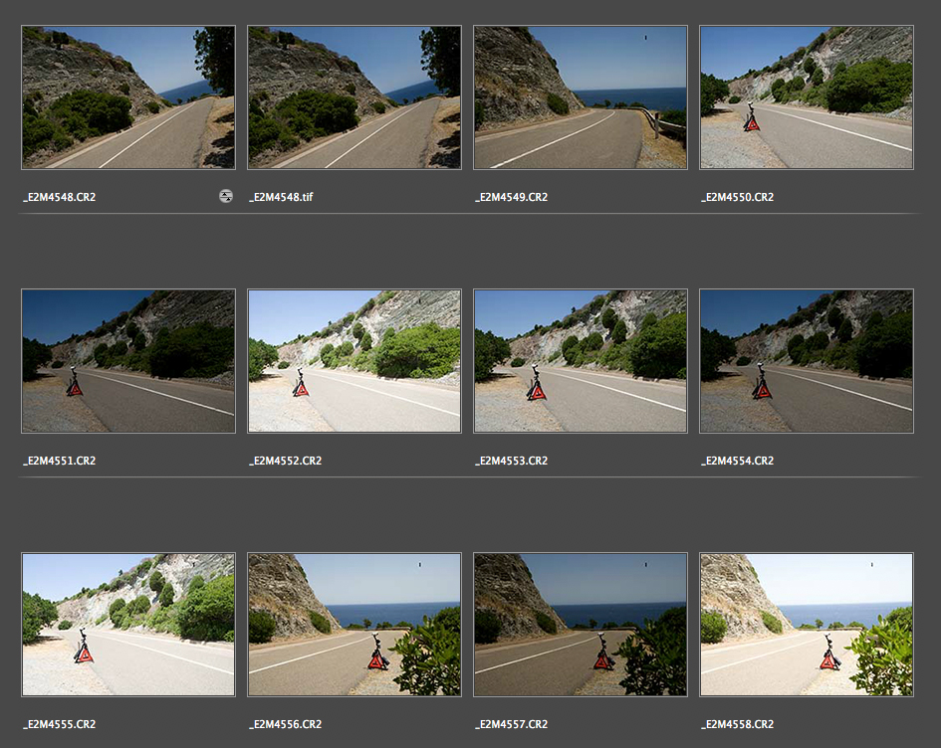Select the _E2M4551.CR2 thumbnail image
941x748 pixels.
click(x=127, y=361)
